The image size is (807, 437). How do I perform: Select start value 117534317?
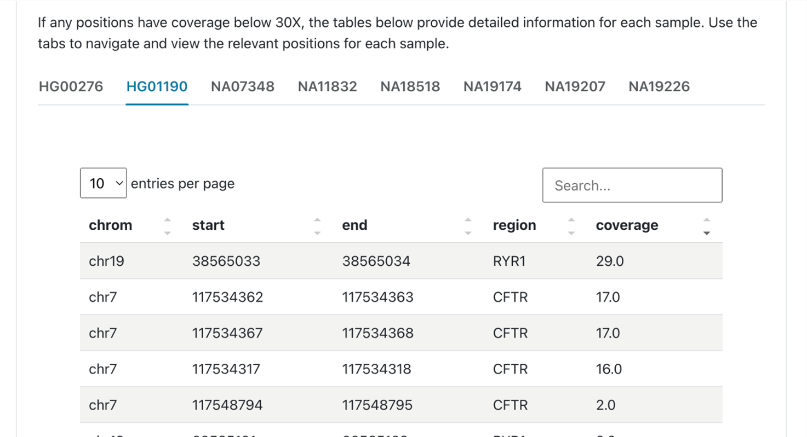click(226, 369)
